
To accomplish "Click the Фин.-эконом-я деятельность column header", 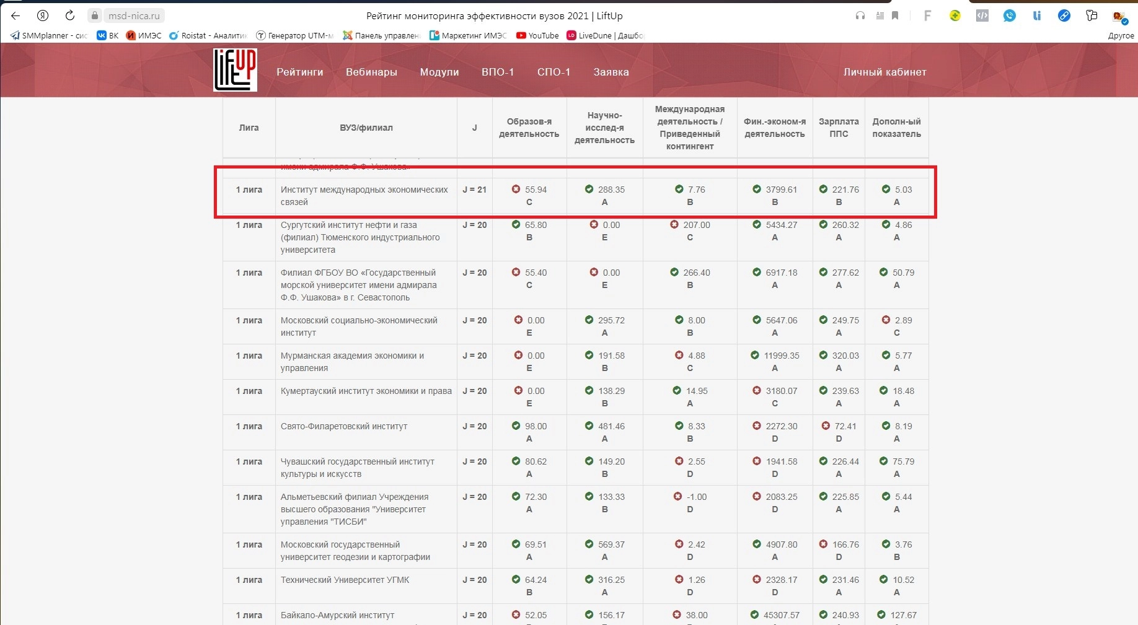I will (774, 128).
